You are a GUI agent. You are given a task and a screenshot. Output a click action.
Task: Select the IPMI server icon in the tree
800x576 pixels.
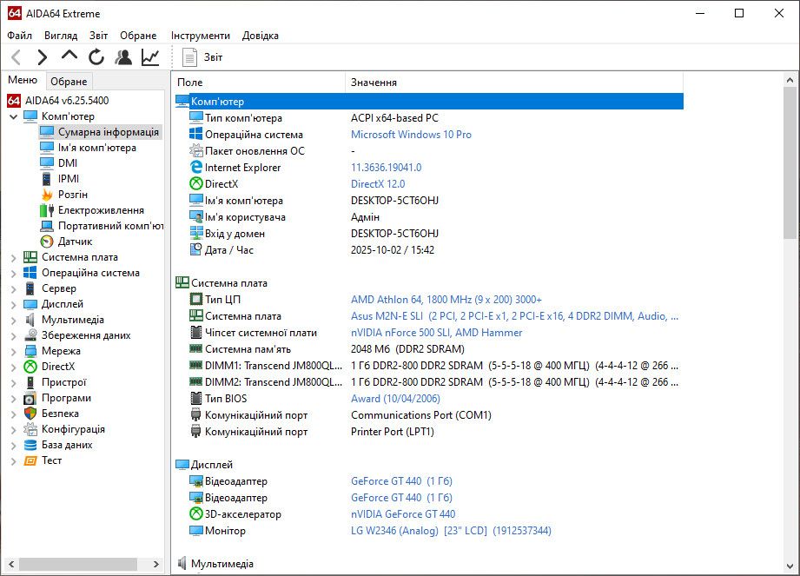[x=47, y=179]
